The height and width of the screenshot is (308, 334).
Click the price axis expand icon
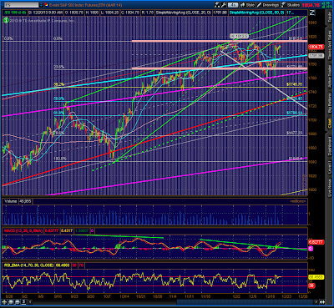pyautogui.click(x=312, y=13)
